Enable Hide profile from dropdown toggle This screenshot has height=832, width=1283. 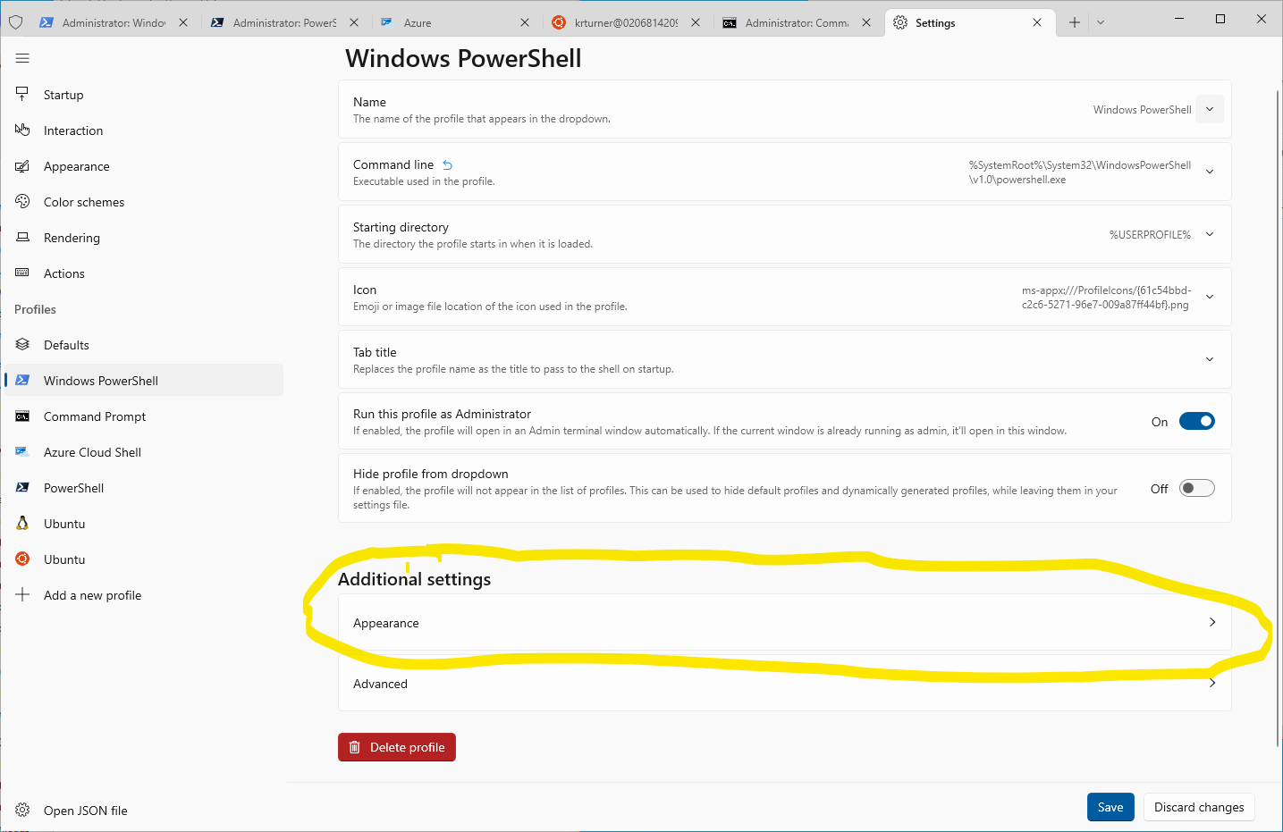tap(1196, 489)
